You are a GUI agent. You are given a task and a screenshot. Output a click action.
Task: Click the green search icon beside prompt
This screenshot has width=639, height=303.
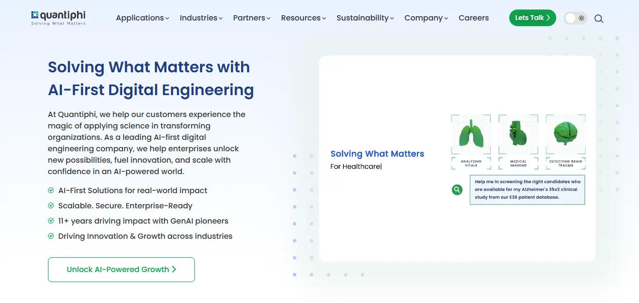pyautogui.click(x=457, y=190)
